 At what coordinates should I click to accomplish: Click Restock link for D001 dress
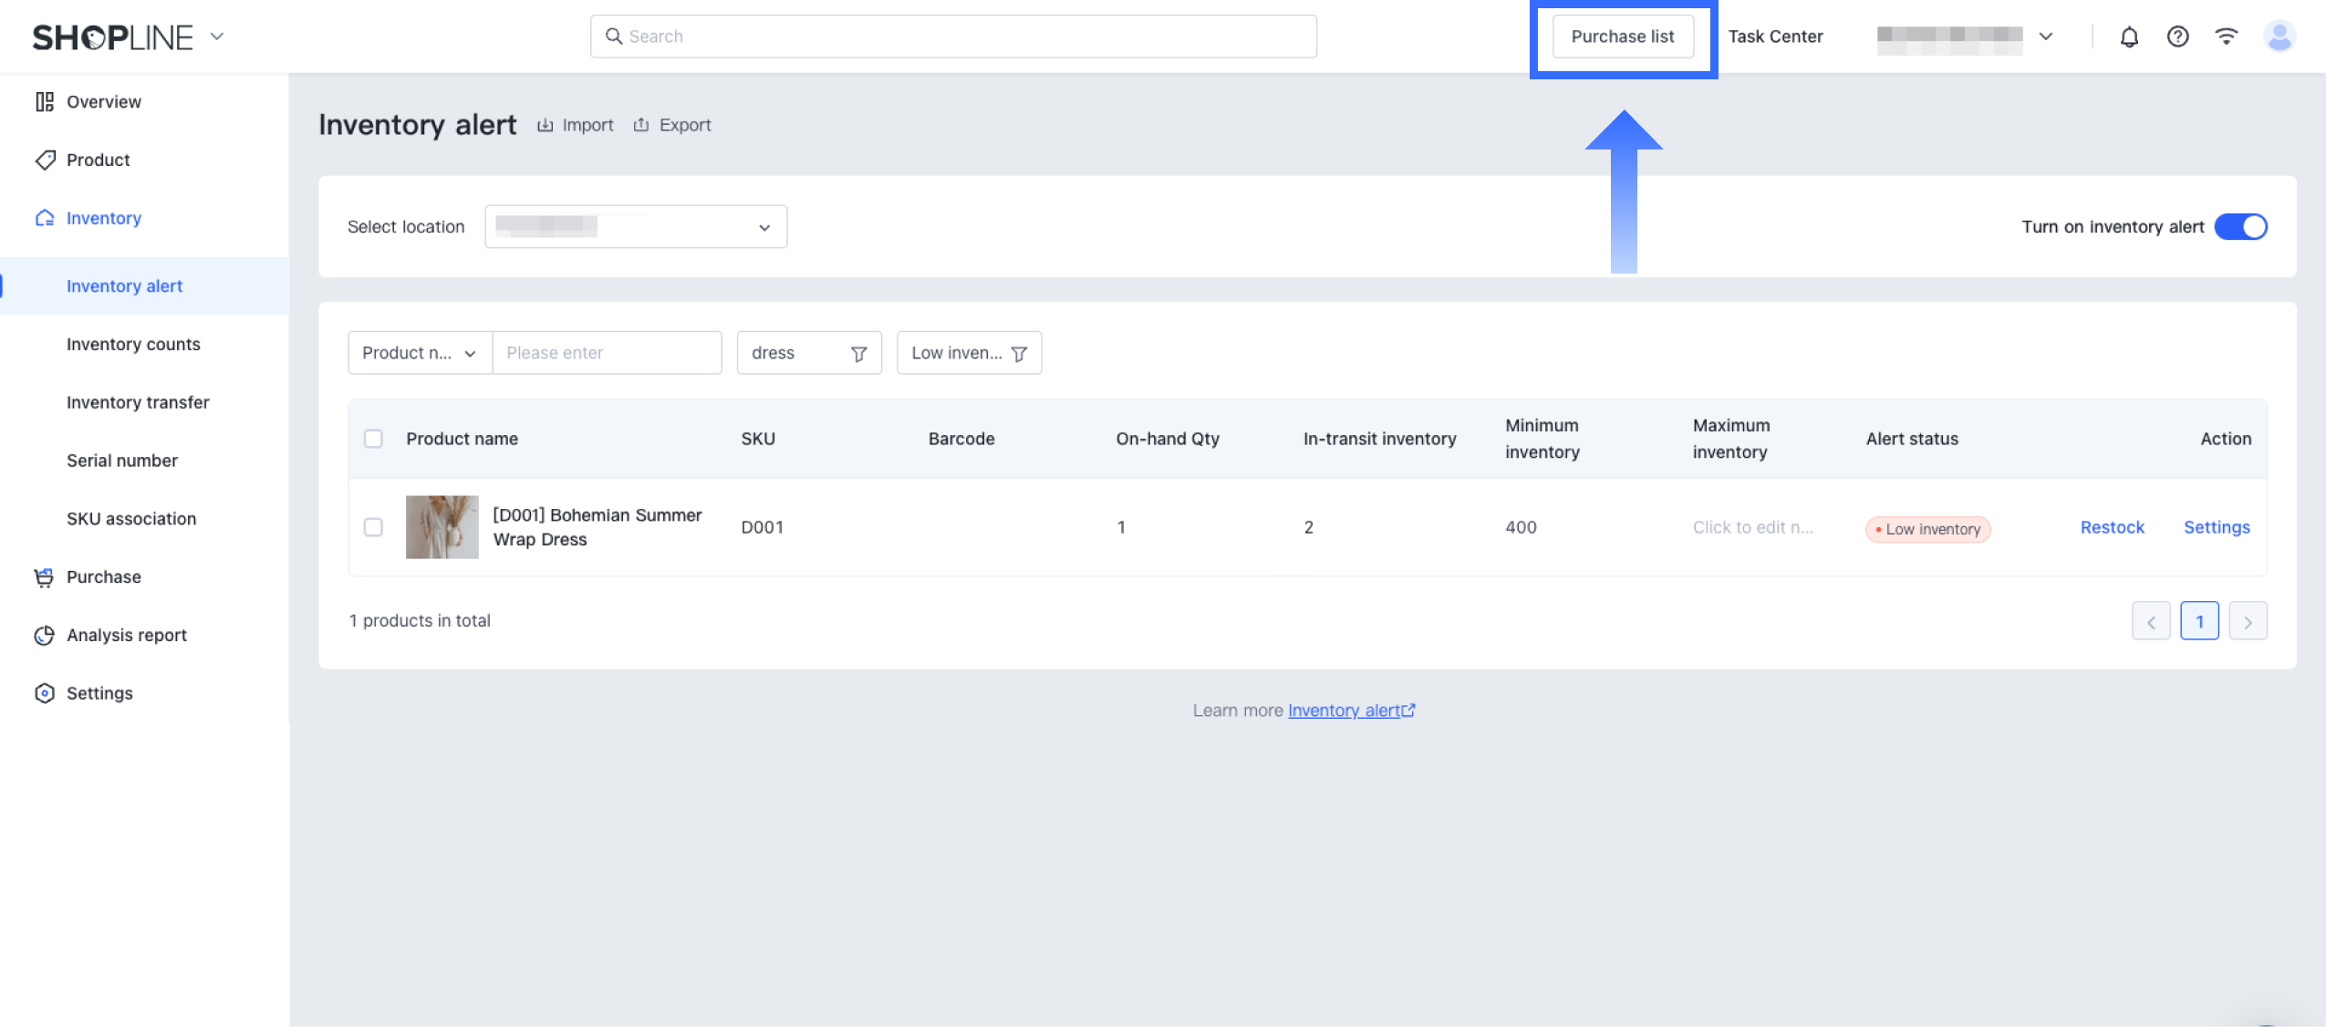2112,527
